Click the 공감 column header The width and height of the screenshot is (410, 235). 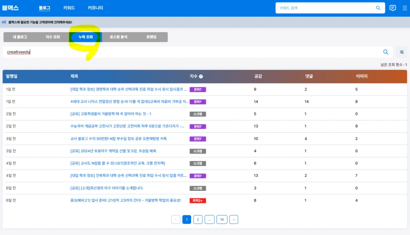[x=258, y=76]
